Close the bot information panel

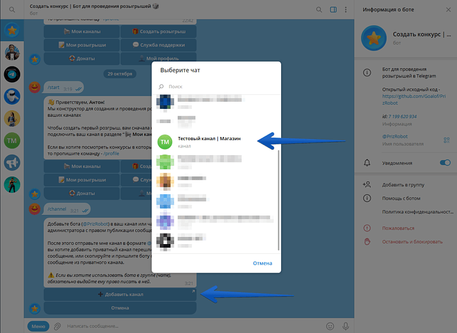[x=448, y=10]
